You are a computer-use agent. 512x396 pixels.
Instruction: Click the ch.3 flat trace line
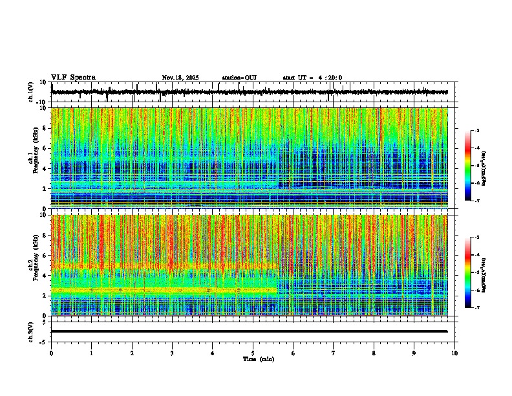pyautogui.click(x=250, y=331)
